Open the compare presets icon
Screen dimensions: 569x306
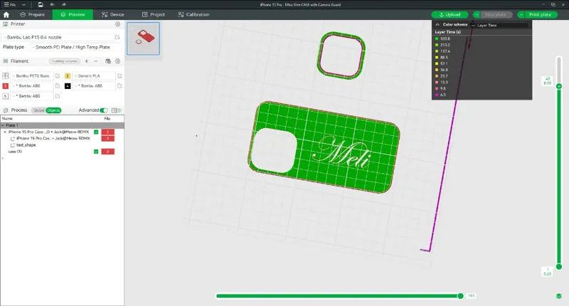coord(115,110)
